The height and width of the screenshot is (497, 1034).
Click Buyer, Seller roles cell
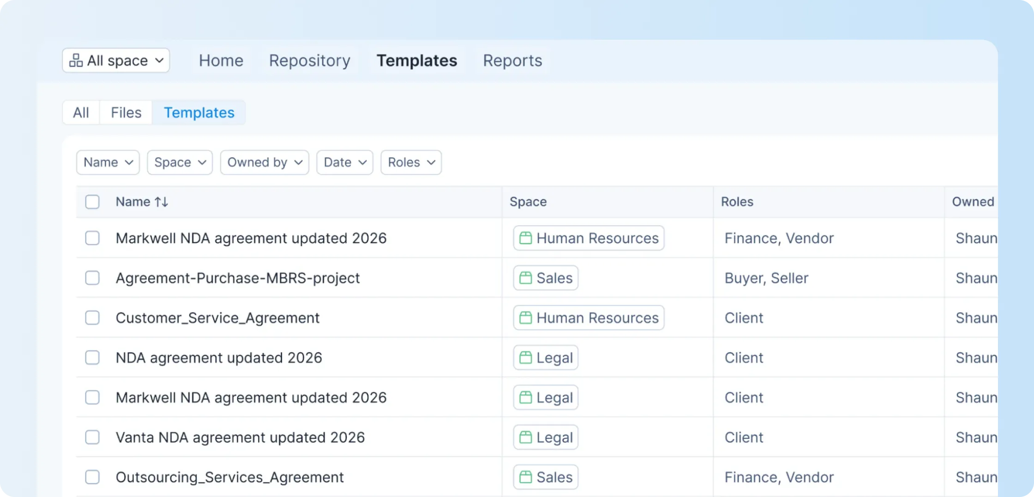coord(766,278)
